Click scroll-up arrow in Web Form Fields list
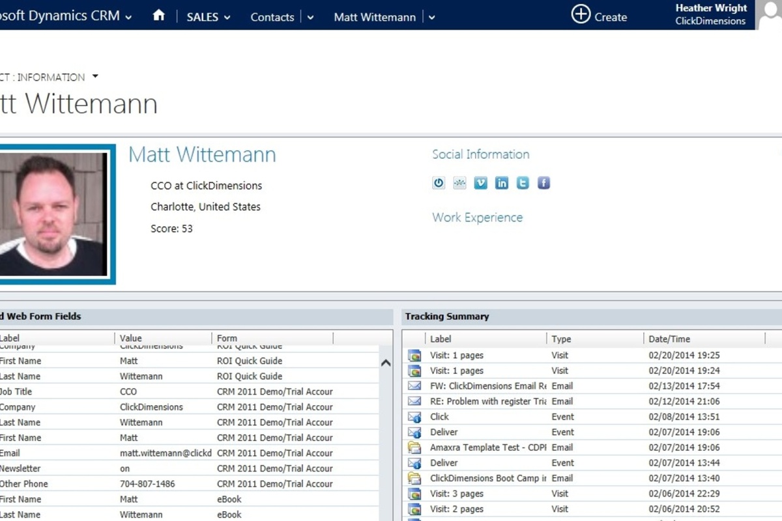This screenshot has width=782, height=521. pyautogui.click(x=386, y=363)
